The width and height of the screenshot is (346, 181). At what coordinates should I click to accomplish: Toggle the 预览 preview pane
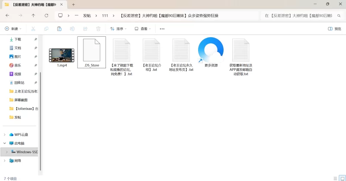[x=334, y=29]
